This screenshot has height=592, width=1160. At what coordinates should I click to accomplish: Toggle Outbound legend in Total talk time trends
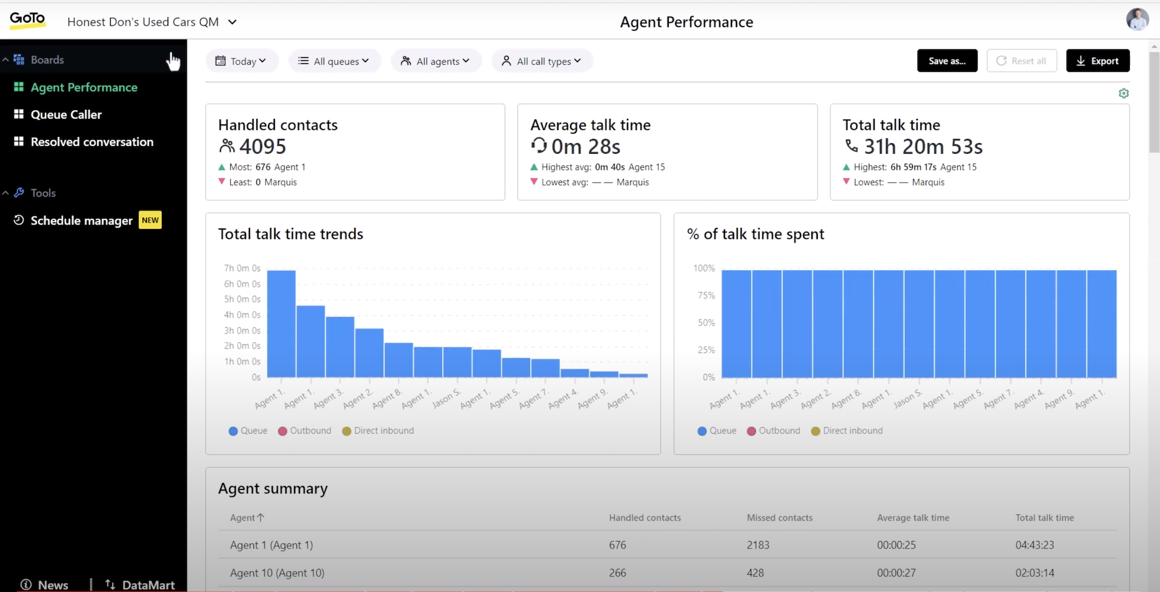pos(304,431)
